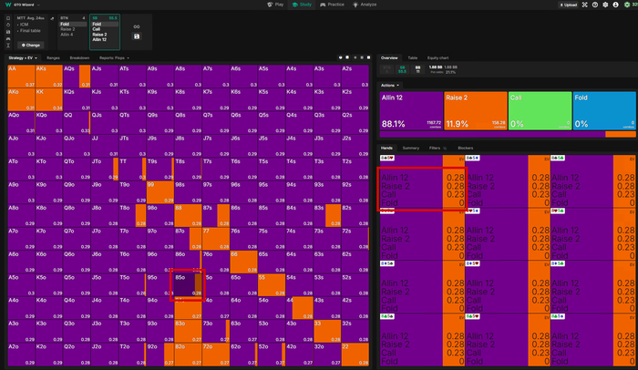The width and height of the screenshot is (638, 370).
Task: Open the Actions dropdown
Action: (390, 85)
